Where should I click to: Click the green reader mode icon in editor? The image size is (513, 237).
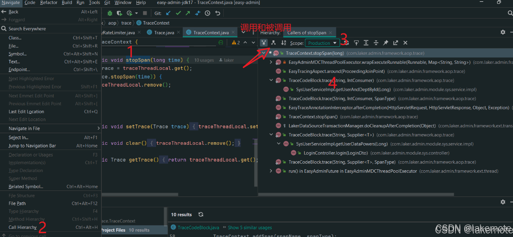[x=221, y=43]
